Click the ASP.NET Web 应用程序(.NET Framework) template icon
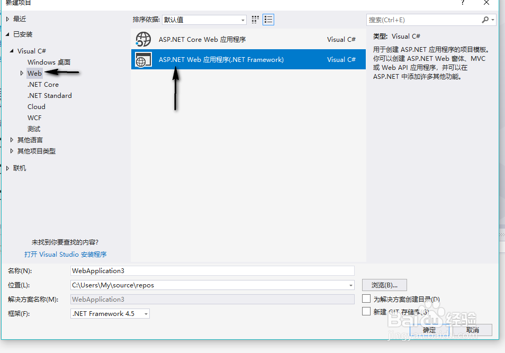The image size is (505, 353). [143, 59]
